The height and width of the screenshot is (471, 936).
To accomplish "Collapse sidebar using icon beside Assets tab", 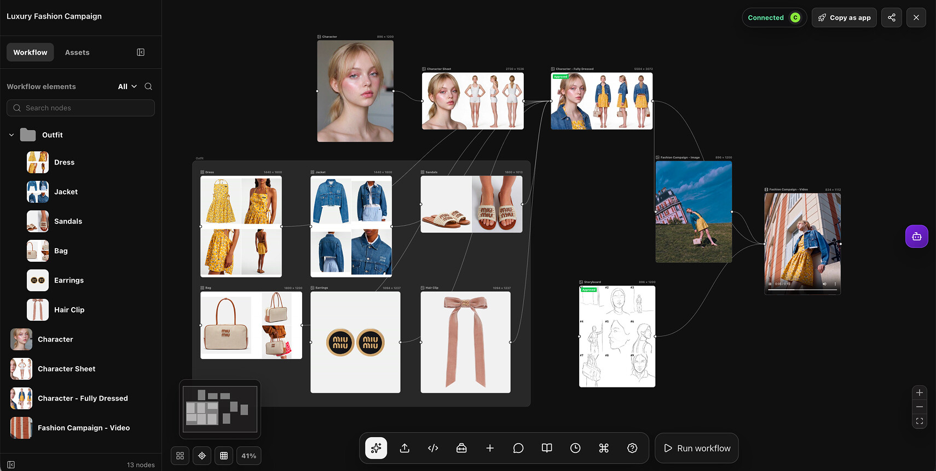I will [141, 52].
